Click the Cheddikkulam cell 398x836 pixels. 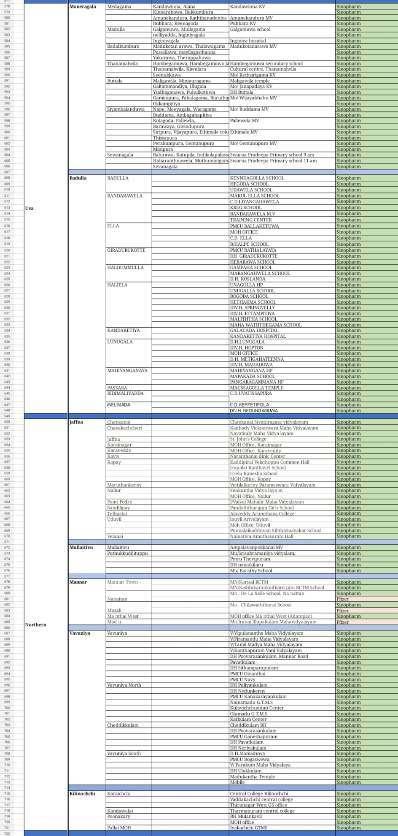click(129, 725)
